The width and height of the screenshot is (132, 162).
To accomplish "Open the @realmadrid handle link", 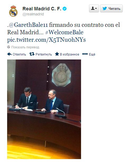I will pos(33,14).
